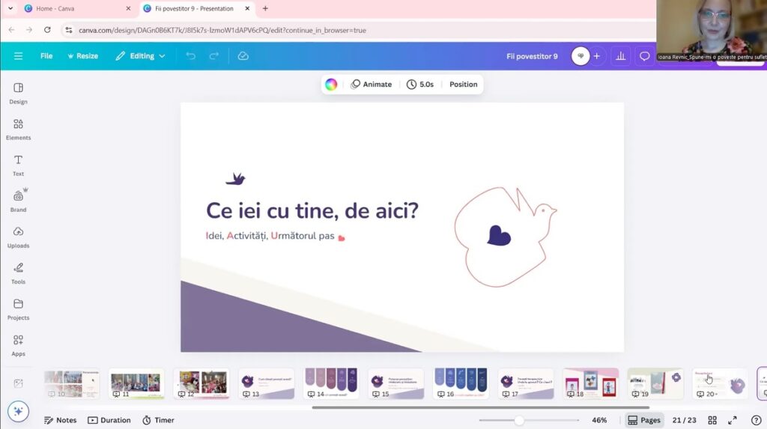
Task: Add collaborator with plus icon
Action: pos(597,56)
